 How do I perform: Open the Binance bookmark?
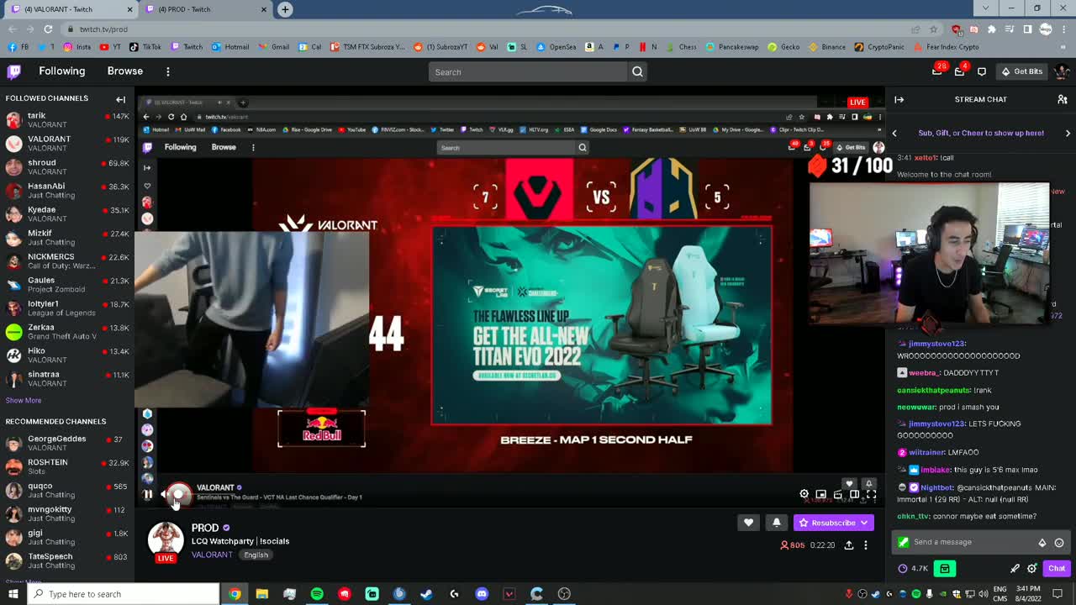pos(828,47)
